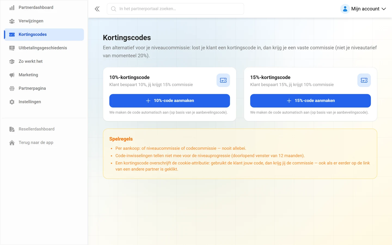Click Terug naar de app link
The image size is (392, 245).
click(44, 143)
